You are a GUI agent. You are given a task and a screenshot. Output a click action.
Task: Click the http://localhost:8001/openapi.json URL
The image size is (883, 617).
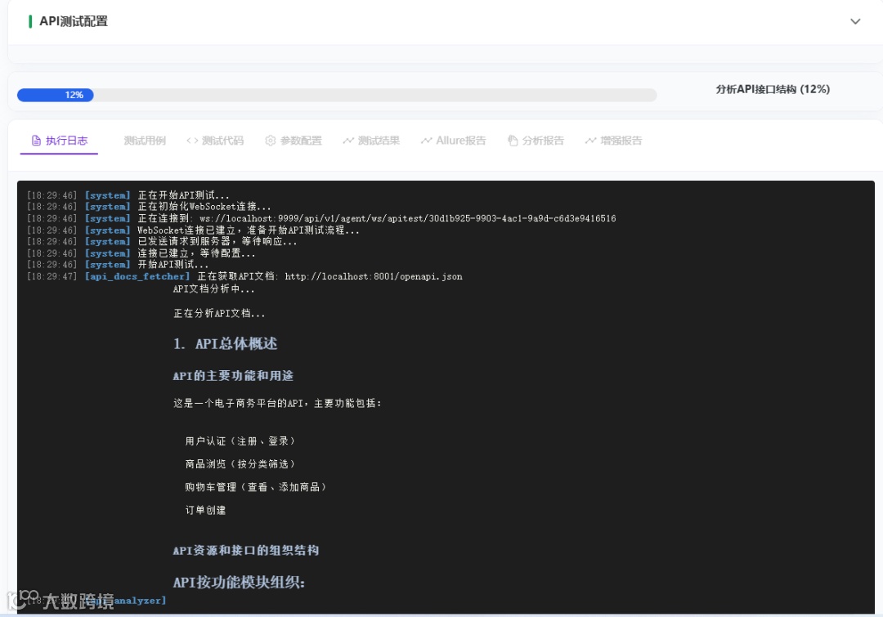click(374, 276)
